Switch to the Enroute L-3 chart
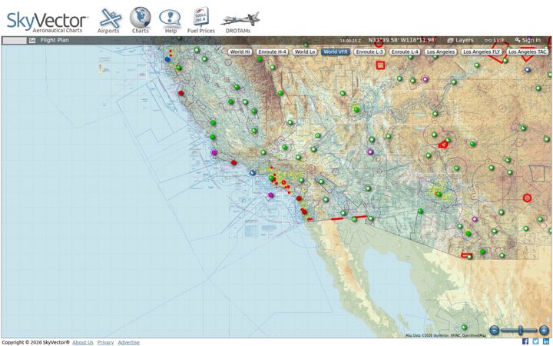This screenshot has width=553, height=346. tap(369, 52)
